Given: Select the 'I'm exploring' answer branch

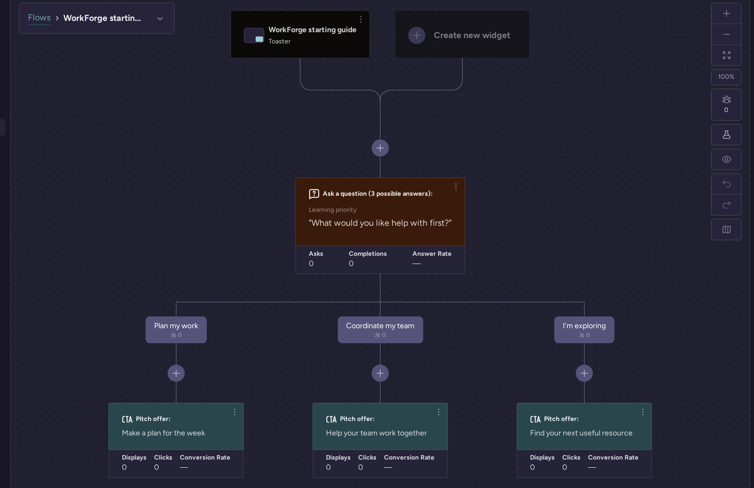Looking at the screenshot, I should pyautogui.click(x=584, y=330).
